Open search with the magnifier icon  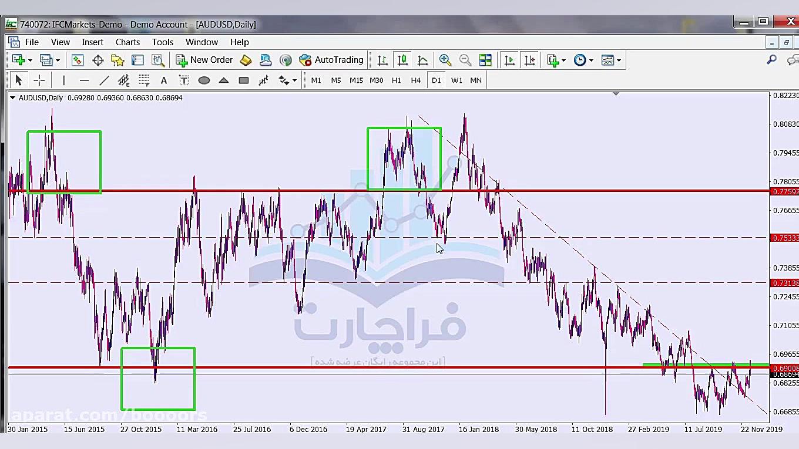point(771,60)
